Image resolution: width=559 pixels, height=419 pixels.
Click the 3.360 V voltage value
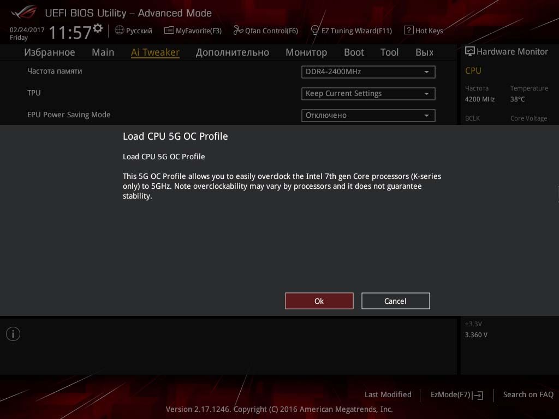[476, 335]
